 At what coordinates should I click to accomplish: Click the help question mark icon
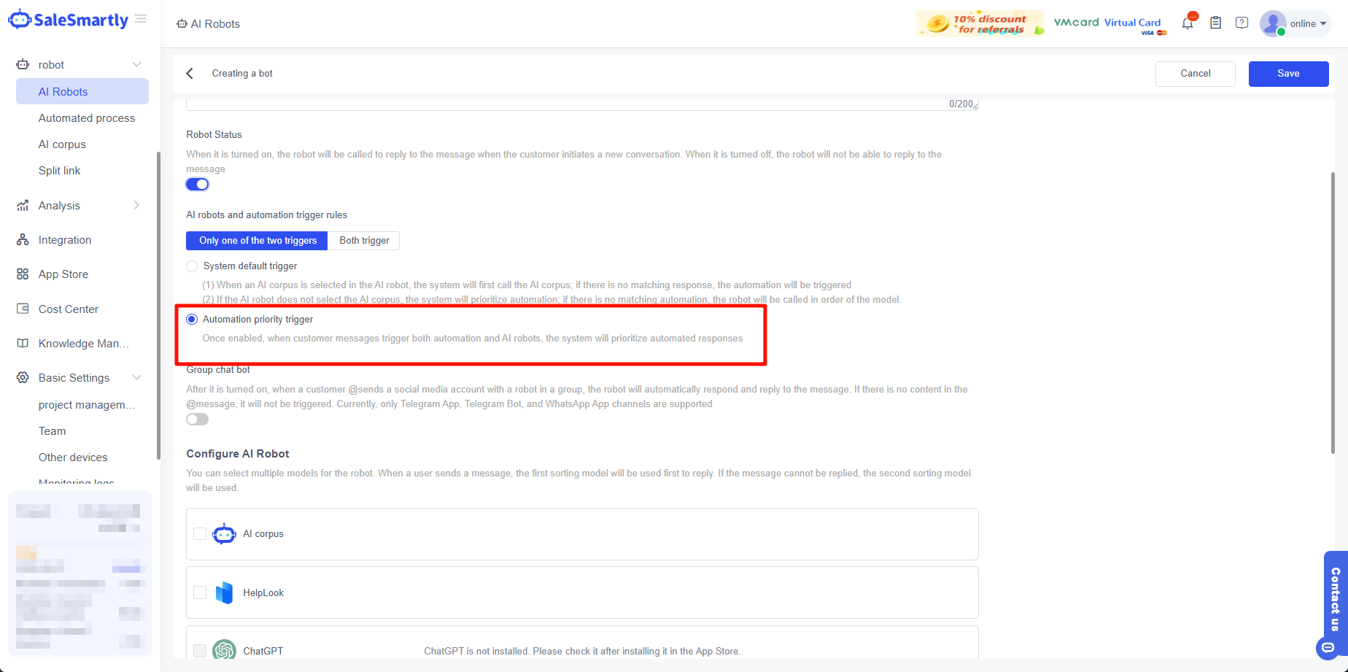click(1242, 23)
